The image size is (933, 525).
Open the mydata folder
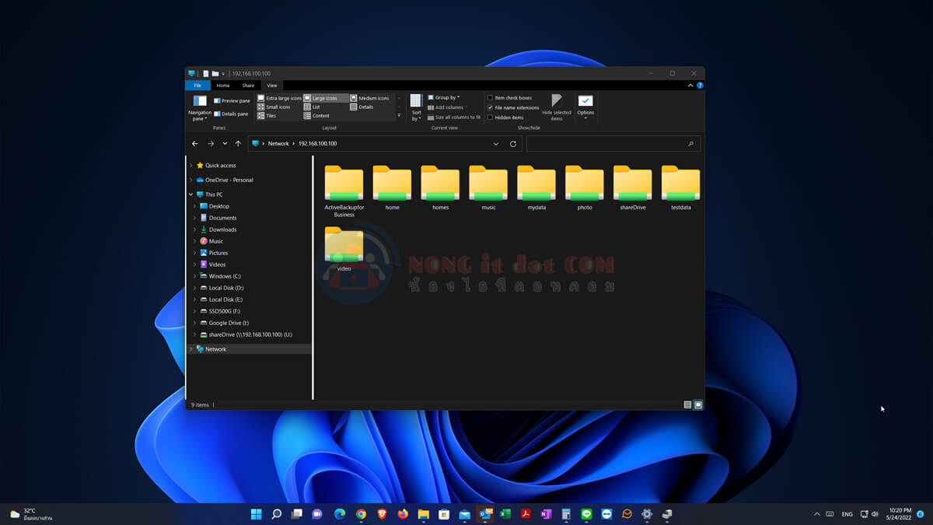(536, 183)
